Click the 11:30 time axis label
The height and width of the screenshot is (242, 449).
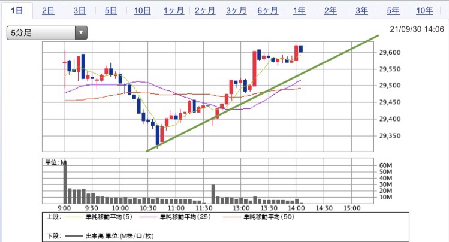(204, 208)
